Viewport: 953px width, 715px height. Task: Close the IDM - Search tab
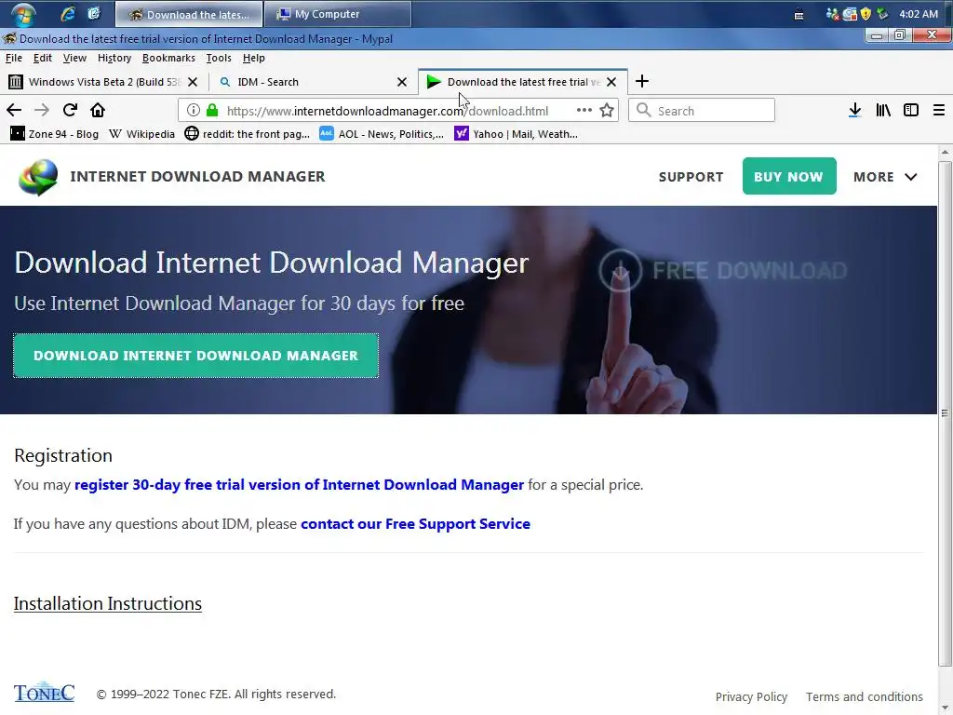coord(402,82)
